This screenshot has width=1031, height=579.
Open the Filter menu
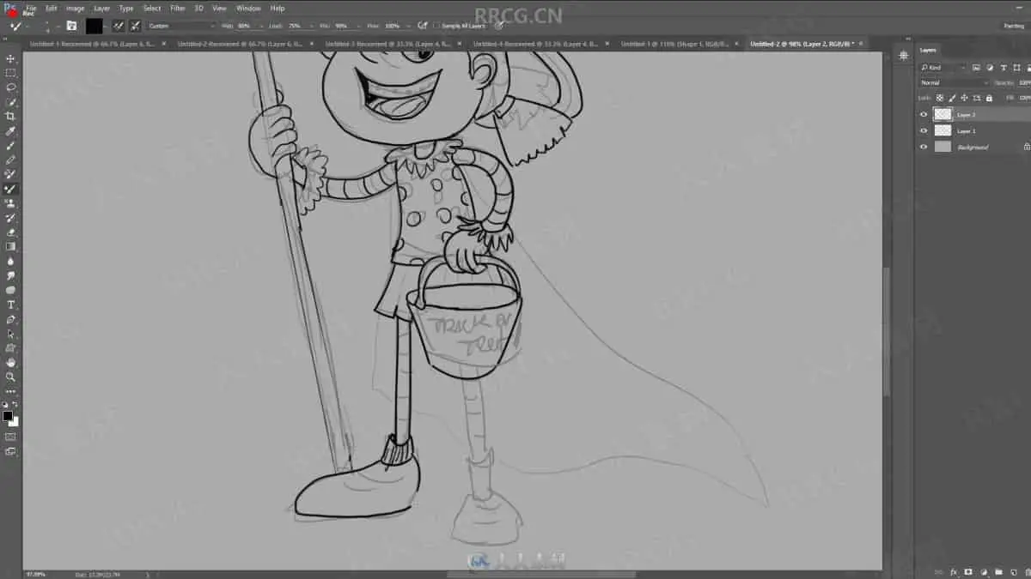click(x=177, y=8)
